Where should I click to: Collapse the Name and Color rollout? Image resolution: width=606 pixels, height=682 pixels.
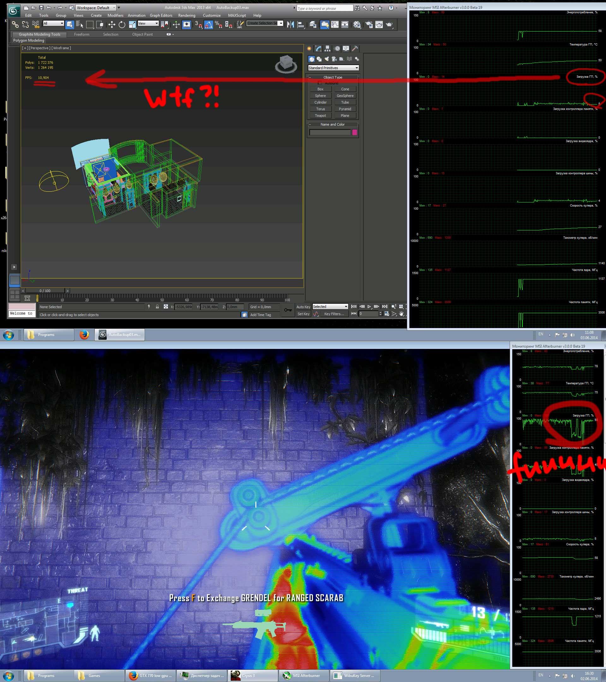pyautogui.click(x=333, y=124)
